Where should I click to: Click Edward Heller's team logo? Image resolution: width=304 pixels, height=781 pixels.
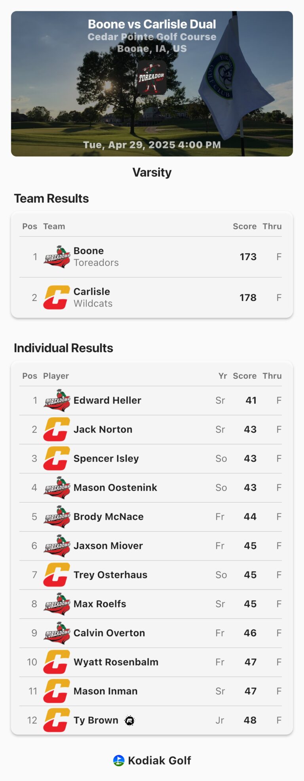57,401
